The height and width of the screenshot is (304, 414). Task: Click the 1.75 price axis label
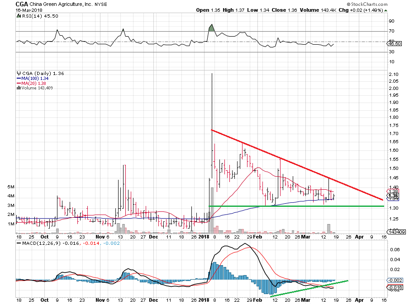point(393,126)
